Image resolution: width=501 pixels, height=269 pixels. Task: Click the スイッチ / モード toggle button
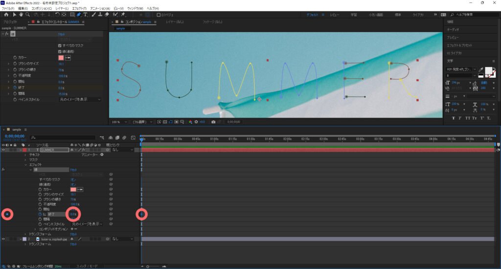[x=86, y=266]
